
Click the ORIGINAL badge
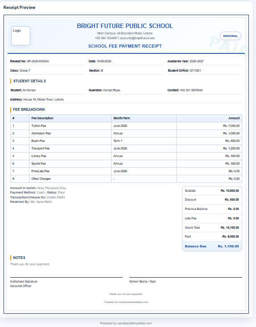tap(230, 36)
